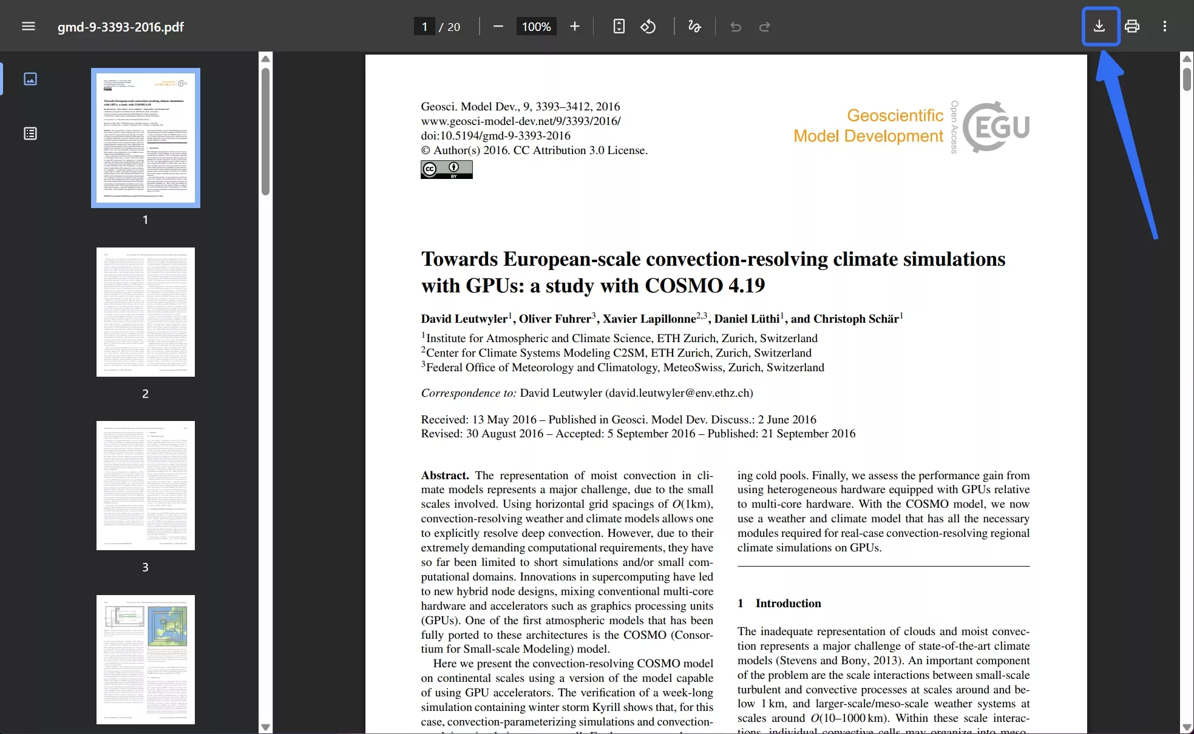
Task: Click the 100% zoom level field
Action: (x=536, y=27)
